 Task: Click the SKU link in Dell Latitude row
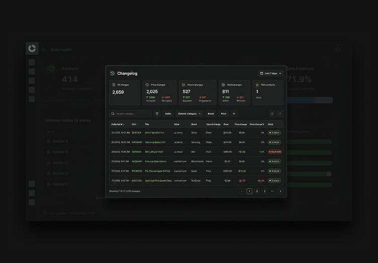click(136, 152)
